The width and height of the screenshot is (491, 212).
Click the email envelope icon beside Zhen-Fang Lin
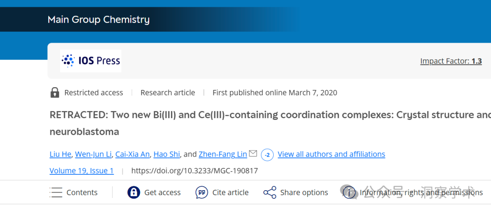[253, 153]
